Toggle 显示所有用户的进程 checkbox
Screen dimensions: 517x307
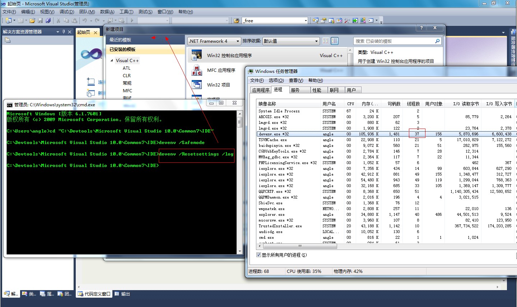pyautogui.click(x=258, y=255)
